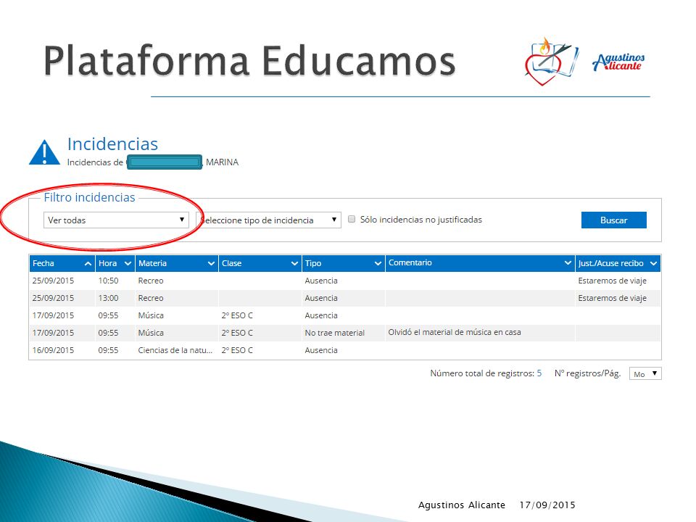Click 'Música' in the No trae material row

[x=151, y=333]
